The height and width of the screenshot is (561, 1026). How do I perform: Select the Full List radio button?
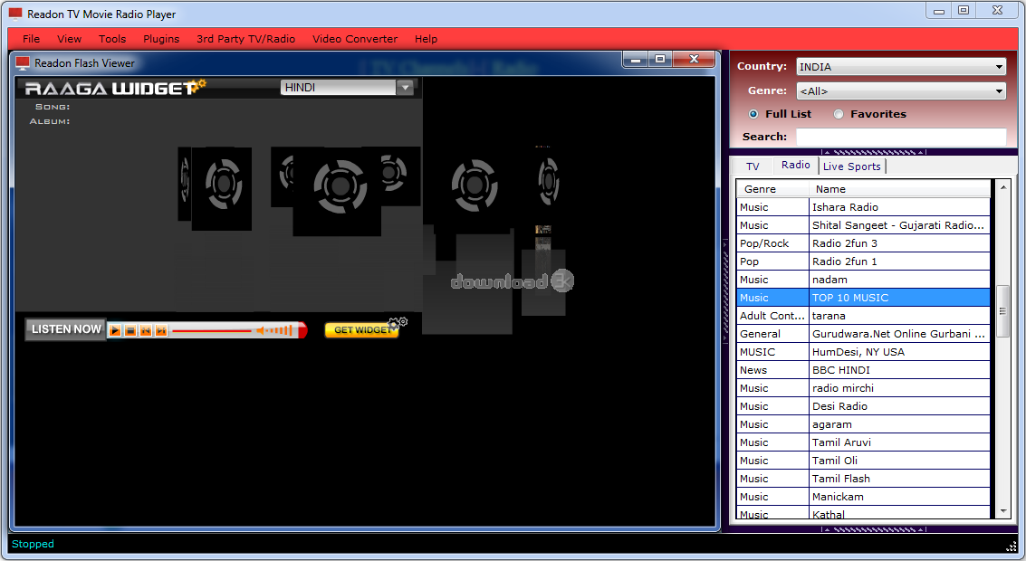[x=753, y=114]
